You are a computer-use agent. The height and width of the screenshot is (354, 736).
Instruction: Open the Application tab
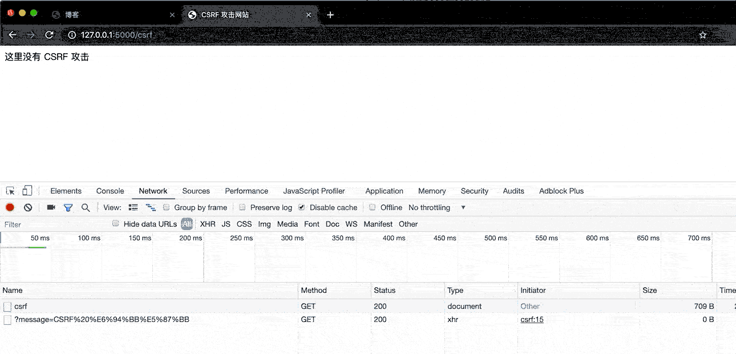click(x=385, y=191)
